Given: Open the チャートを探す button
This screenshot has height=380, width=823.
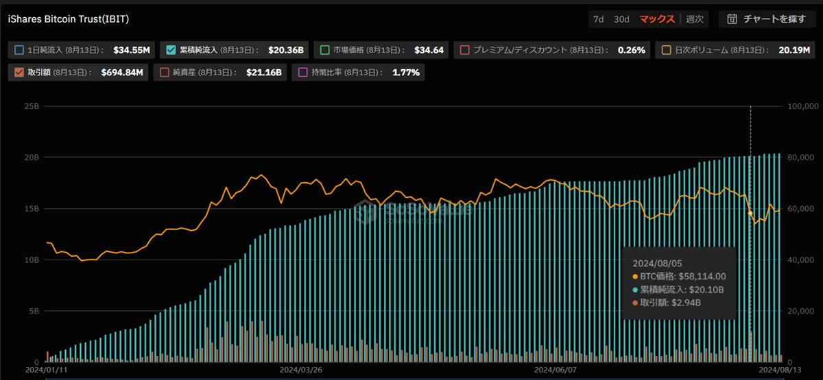Looking at the screenshot, I should tap(767, 19).
